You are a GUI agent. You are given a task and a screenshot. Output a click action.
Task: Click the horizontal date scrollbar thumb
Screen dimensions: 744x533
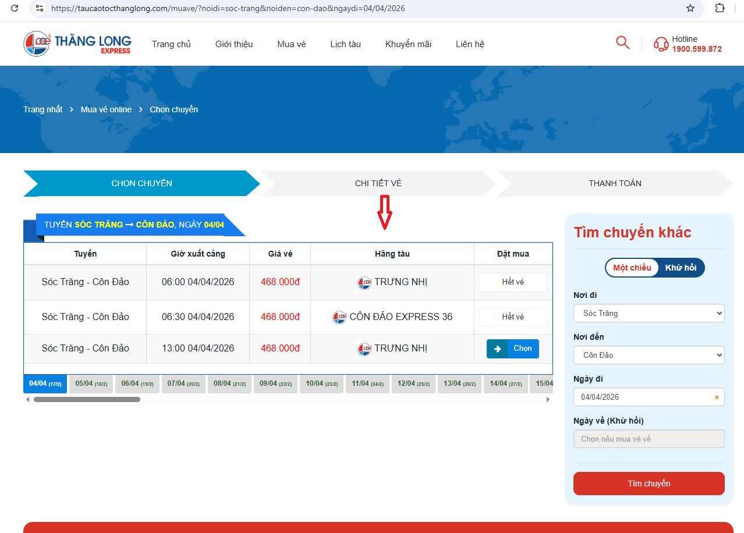tap(87, 400)
